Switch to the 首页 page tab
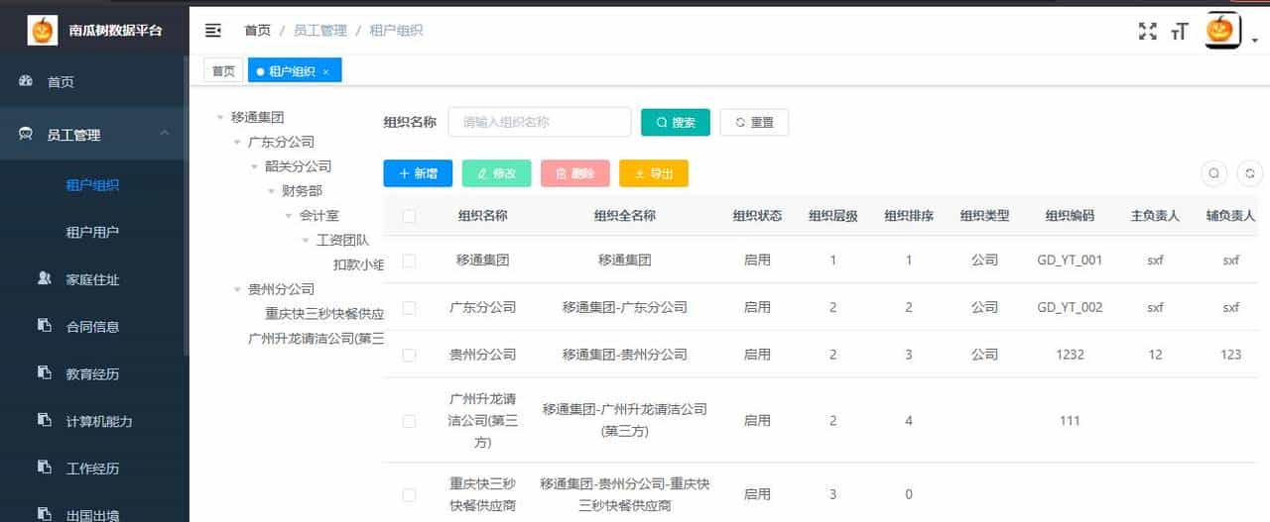This screenshot has height=522, width=1270. click(223, 71)
